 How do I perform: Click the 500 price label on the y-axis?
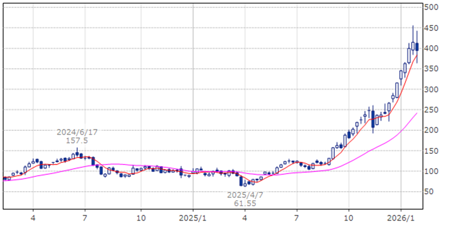(x=431, y=7)
